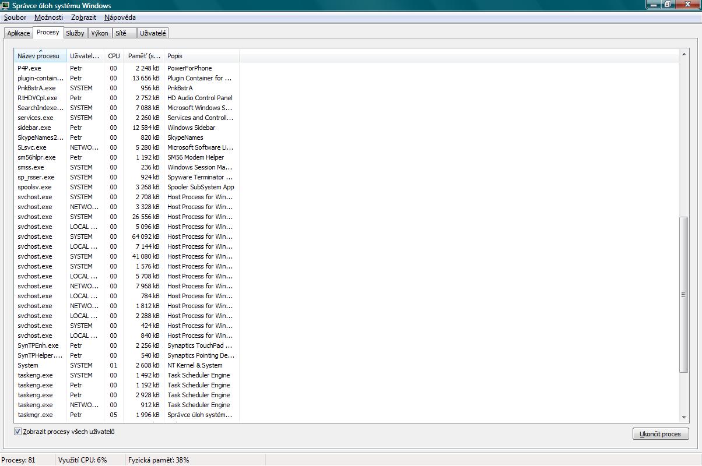Select the SynTPHelper process row
The image size is (702, 466).
pos(127,355)
